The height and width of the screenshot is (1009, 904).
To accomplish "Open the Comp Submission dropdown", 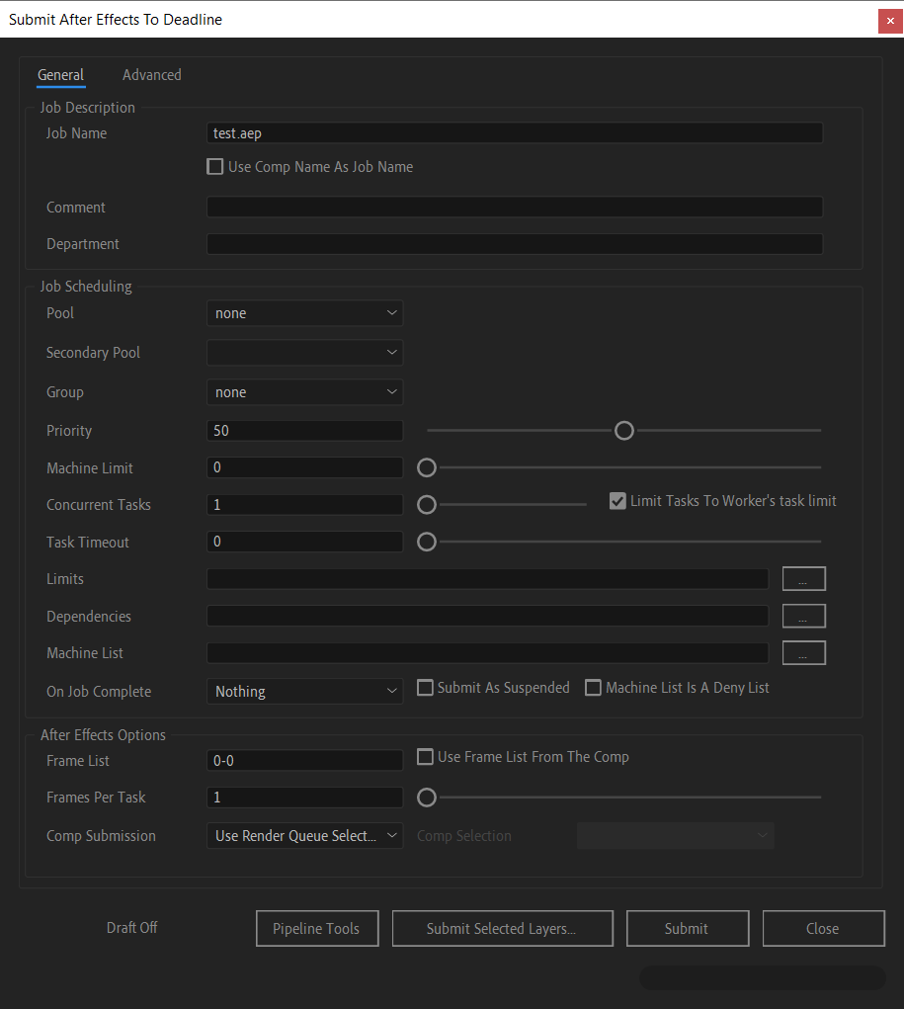I will (x=304, y=836).
